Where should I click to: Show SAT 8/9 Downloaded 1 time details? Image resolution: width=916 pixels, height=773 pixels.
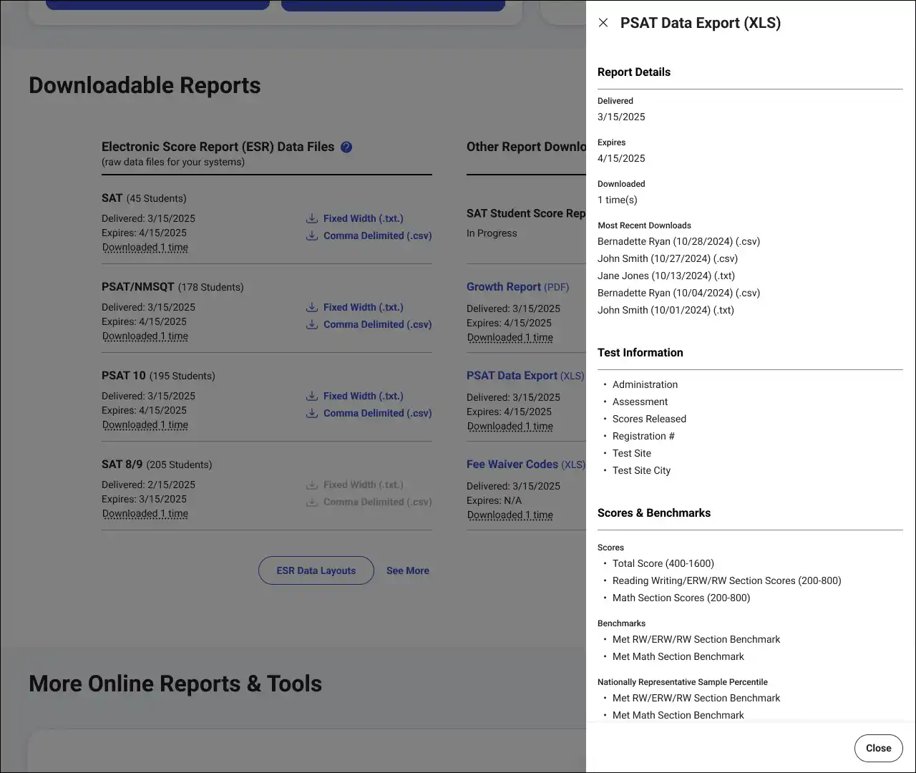click(145, 514)
